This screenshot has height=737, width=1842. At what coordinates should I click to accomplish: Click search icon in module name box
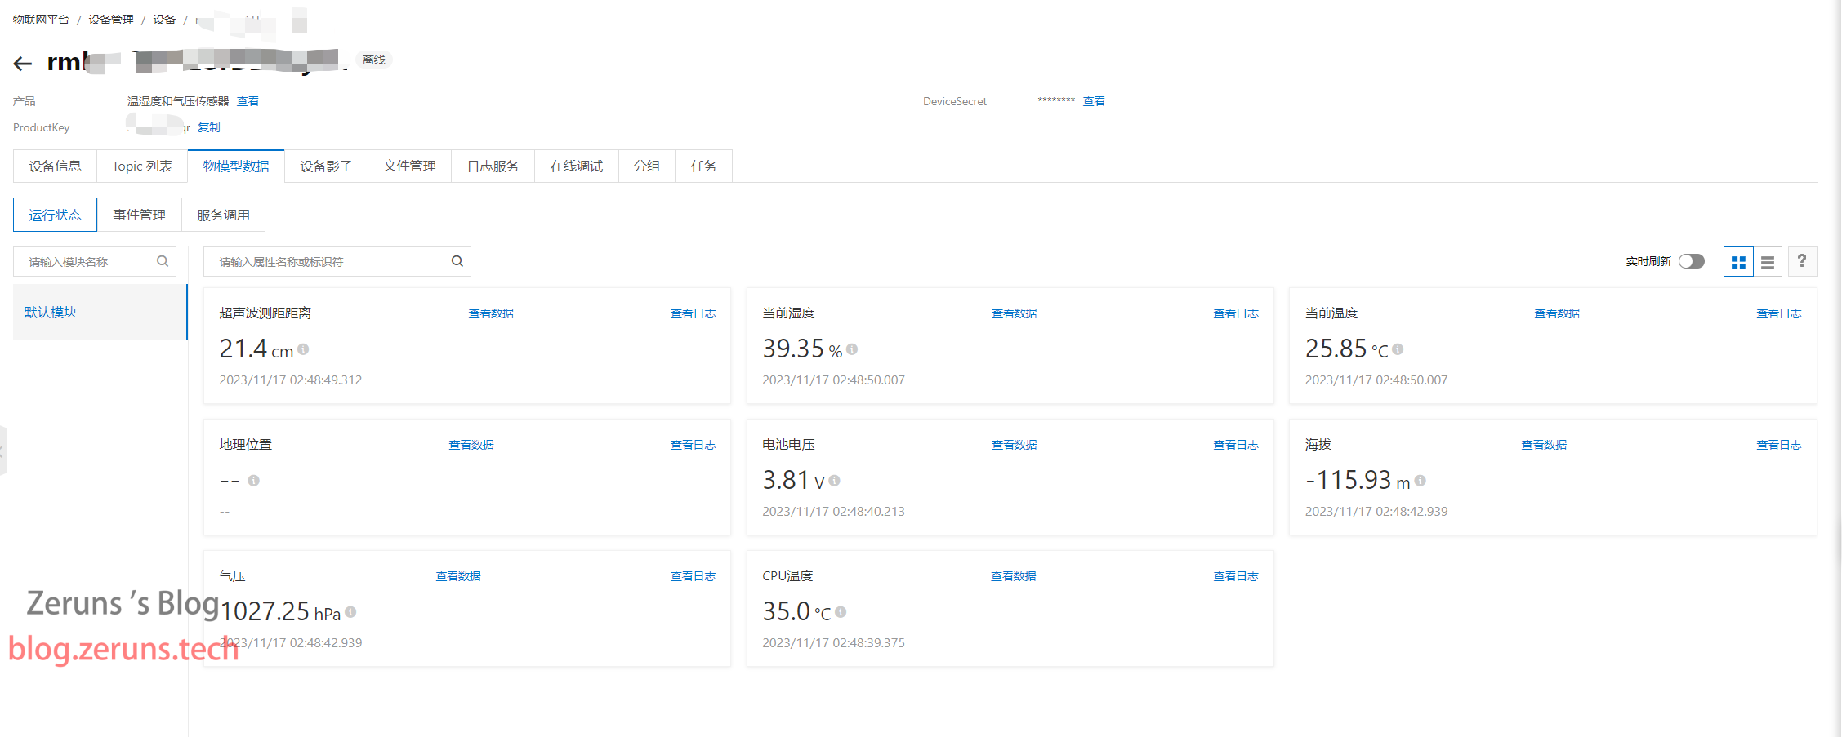point(163,261)
